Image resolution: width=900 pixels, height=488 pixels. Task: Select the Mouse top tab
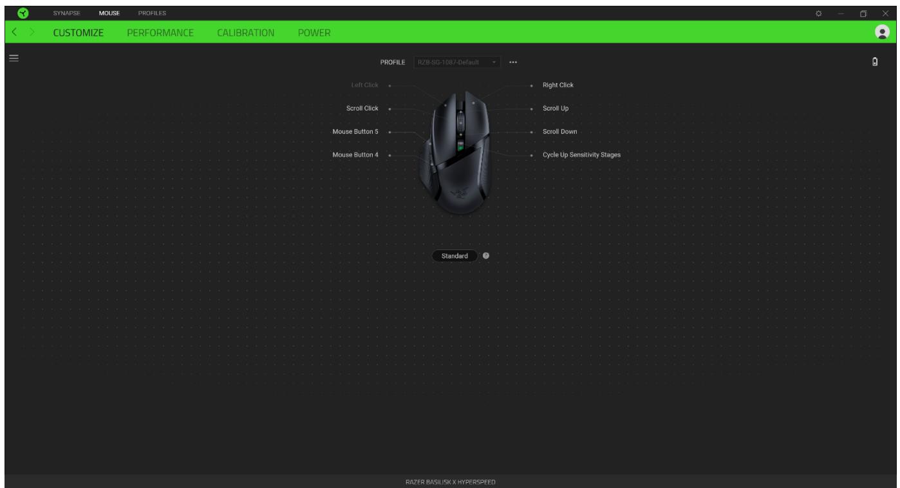click(109, 13)
